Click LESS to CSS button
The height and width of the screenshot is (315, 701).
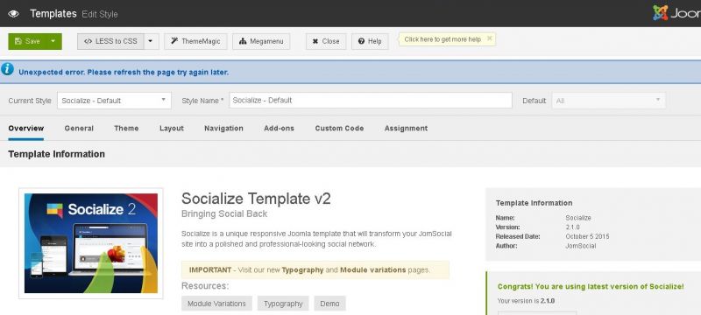[110, 41]
